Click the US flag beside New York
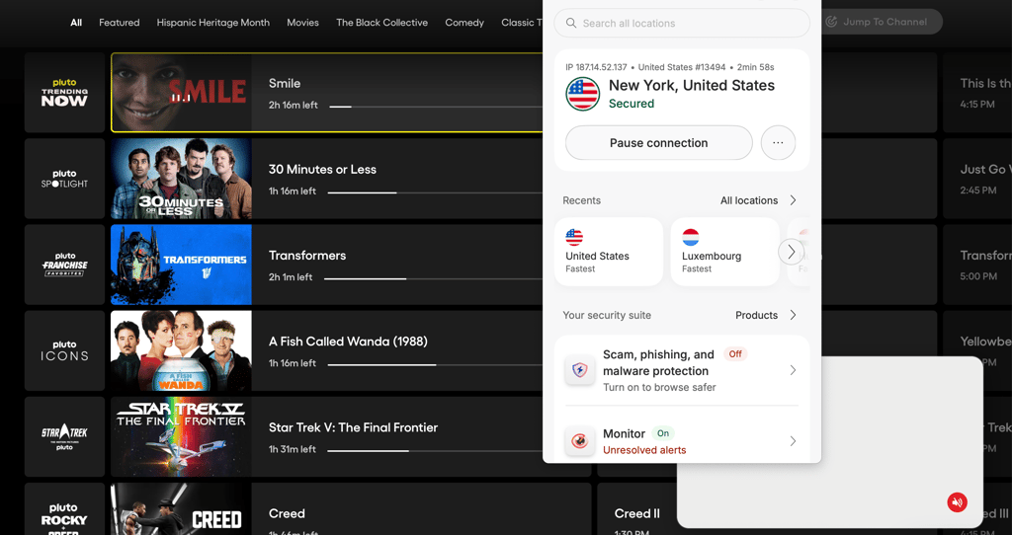This screenshot has width=1012, height=535. (x=583, y=94)
